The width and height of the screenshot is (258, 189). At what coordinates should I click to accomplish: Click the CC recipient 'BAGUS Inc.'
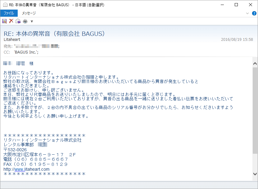[x=26, y=52]
